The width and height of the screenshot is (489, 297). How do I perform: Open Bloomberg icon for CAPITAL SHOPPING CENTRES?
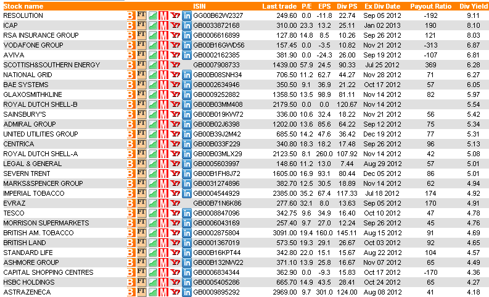131,273
